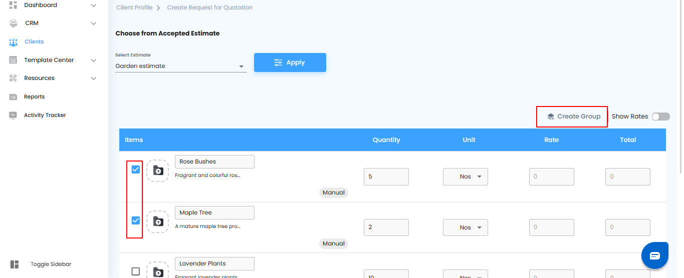Upload image for Rose Bushes item
Viewport: 684px width, 278px height.
158,170
